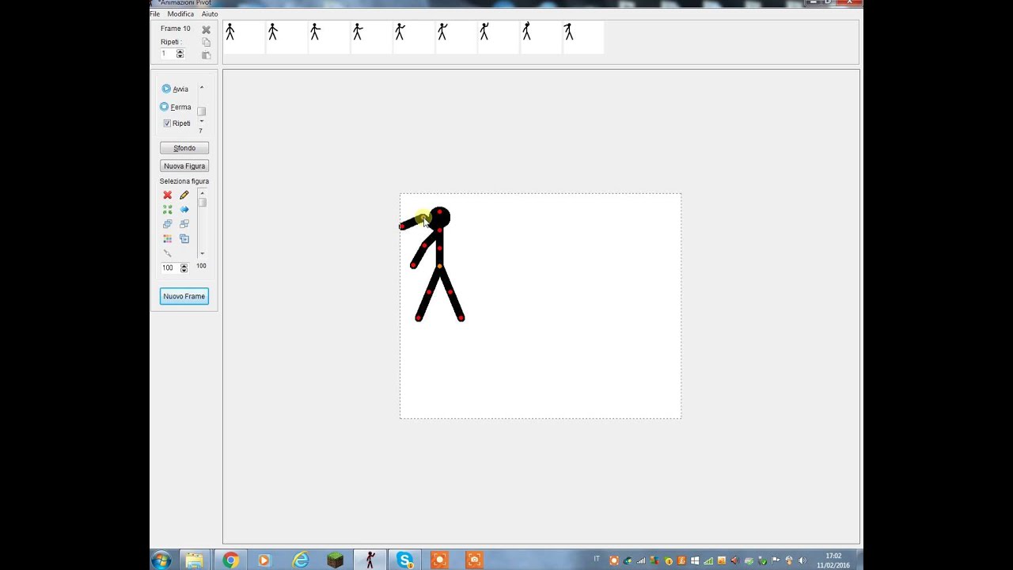The width and height of the screenshot is (1013, 570).
Task: Click the Nuova Figura button
Action: pyautogui.click(x=184, y=166)
